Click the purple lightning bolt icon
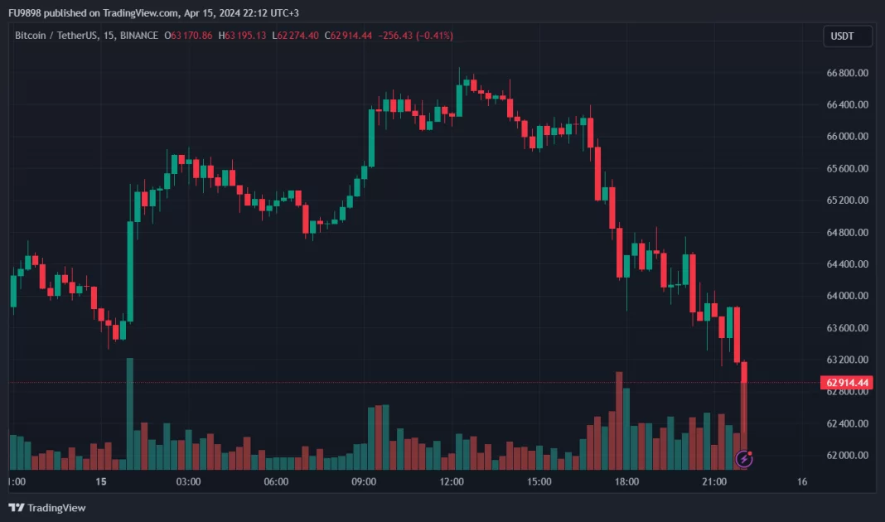This screenshot has width=885, height=522. (x=744, y=457)
